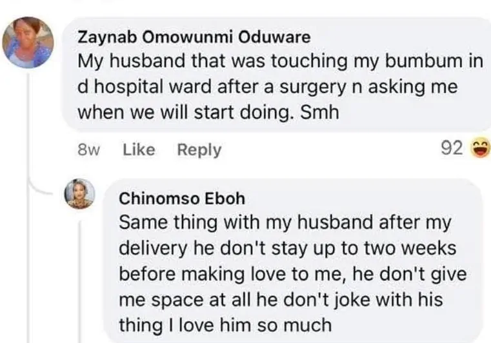The height and width of the screenshot is (343, 491).
Task: Reply to Zaynab's comment
Action: (x=199, y=150)
